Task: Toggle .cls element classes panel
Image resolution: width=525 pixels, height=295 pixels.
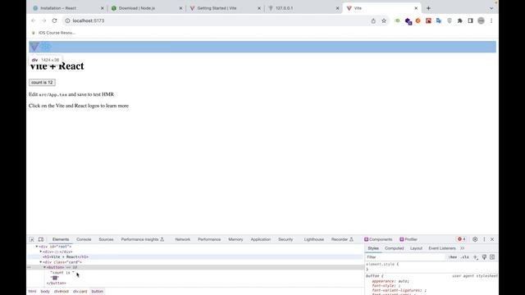Action: pos(465,257)
